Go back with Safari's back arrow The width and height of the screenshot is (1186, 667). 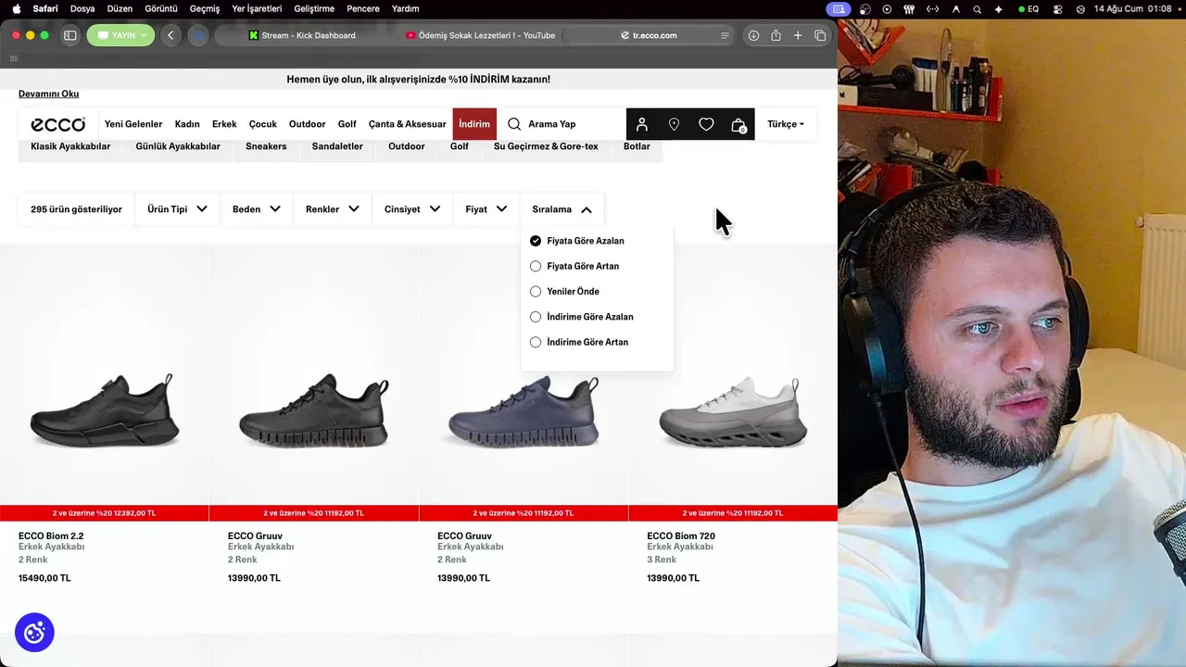point(170,35)
